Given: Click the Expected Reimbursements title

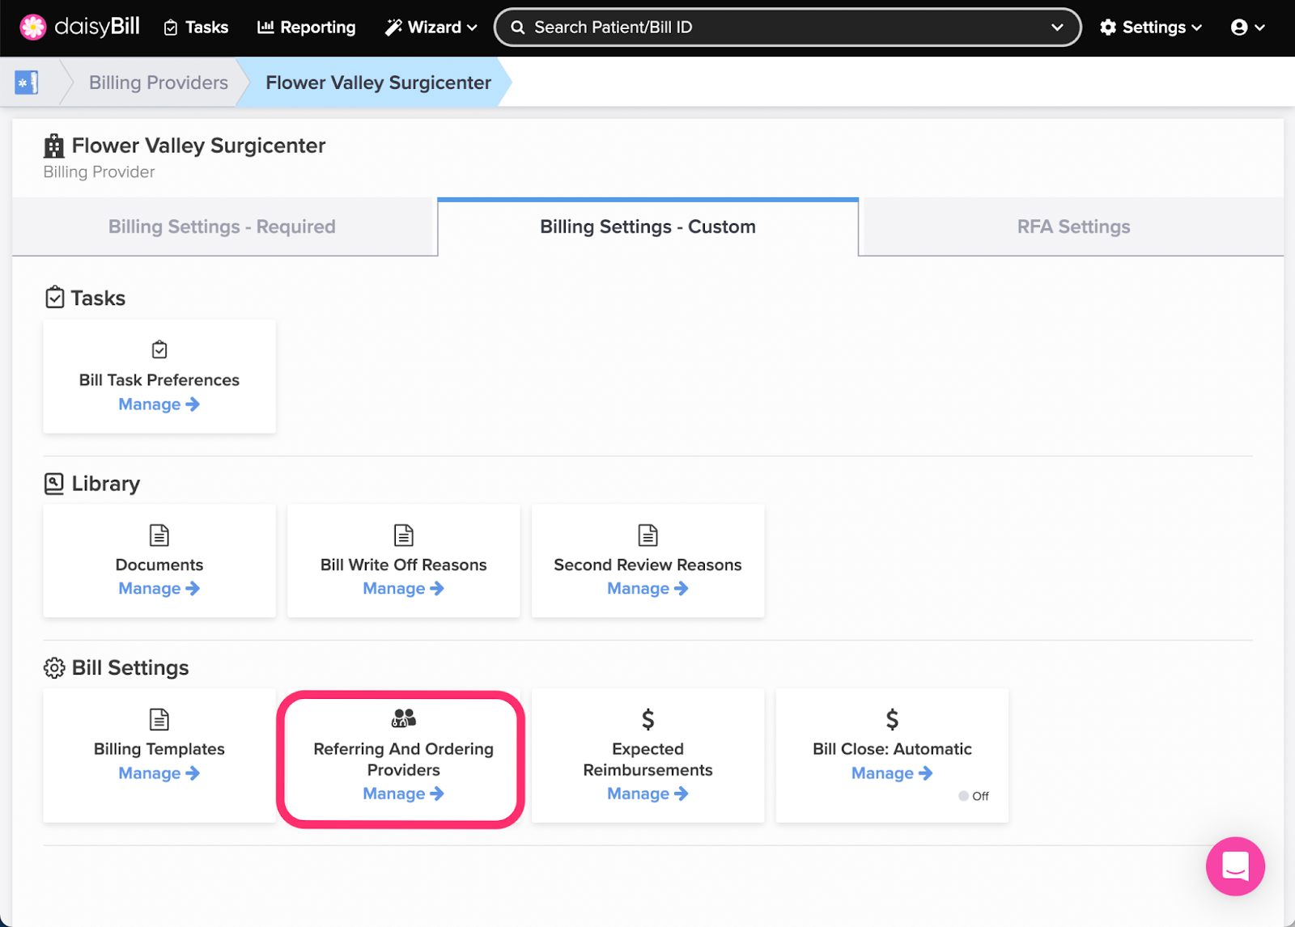Looking at the screenshot, I should [648, 760].
